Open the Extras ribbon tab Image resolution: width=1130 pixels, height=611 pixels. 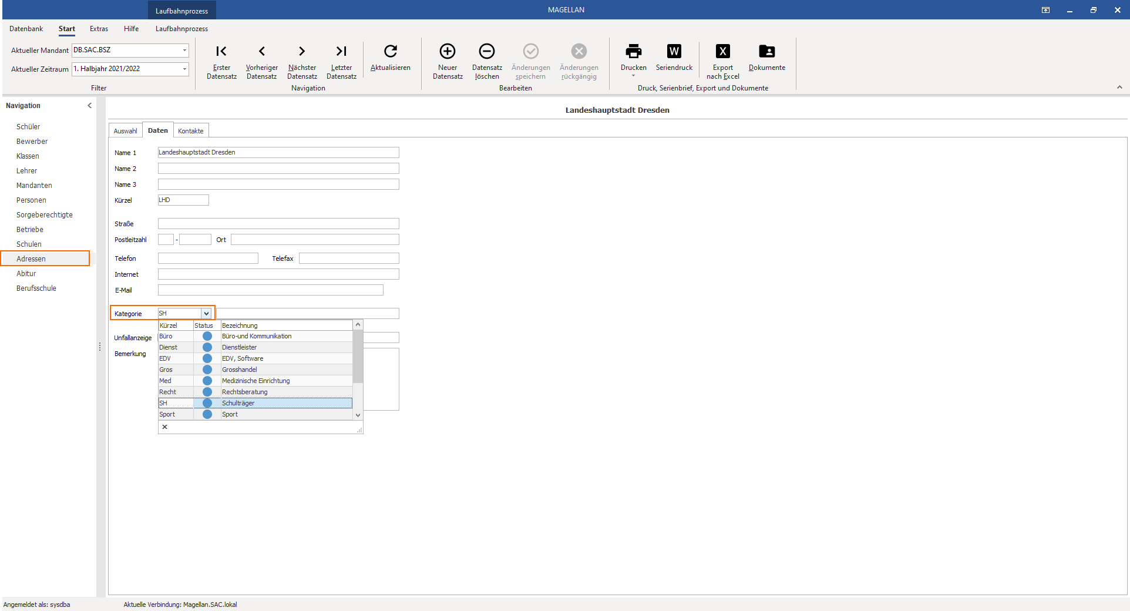click(99, 29)
